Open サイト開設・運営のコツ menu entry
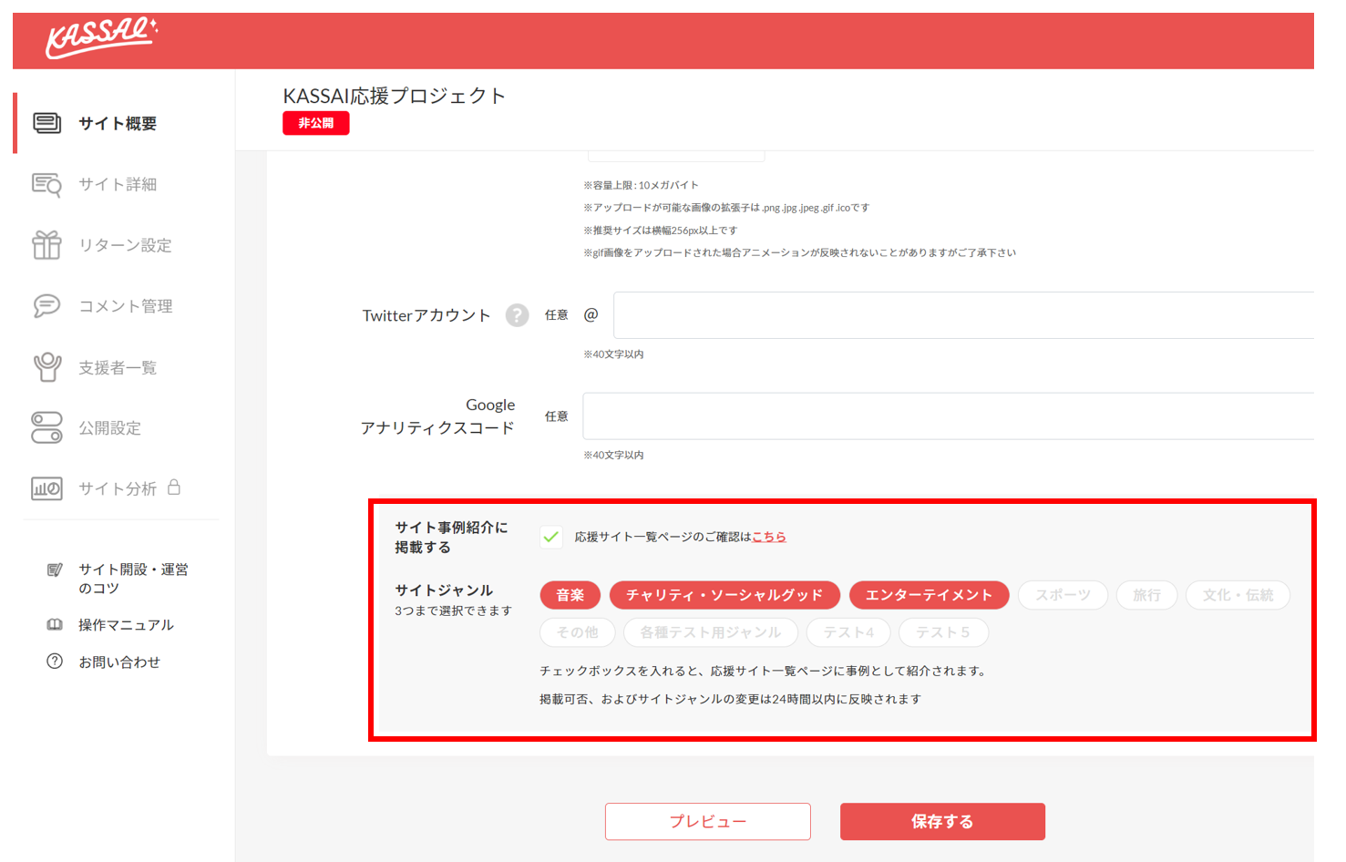The height and width of the screenshot is (862, 1346). coord(132,578)
